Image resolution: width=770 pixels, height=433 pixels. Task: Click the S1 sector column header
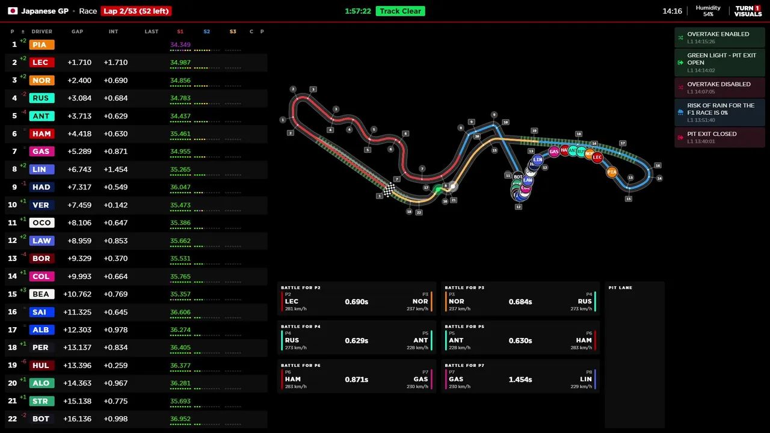[x=180, y=31]
